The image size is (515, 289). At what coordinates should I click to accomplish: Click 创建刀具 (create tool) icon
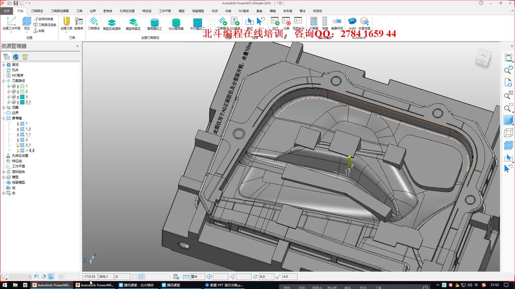pyautogui.click(x=66, y=21)
